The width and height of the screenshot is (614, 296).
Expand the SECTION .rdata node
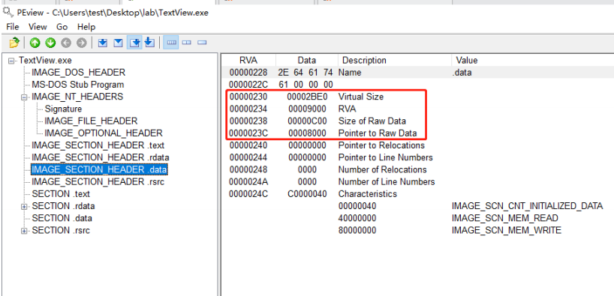(24, 206)
